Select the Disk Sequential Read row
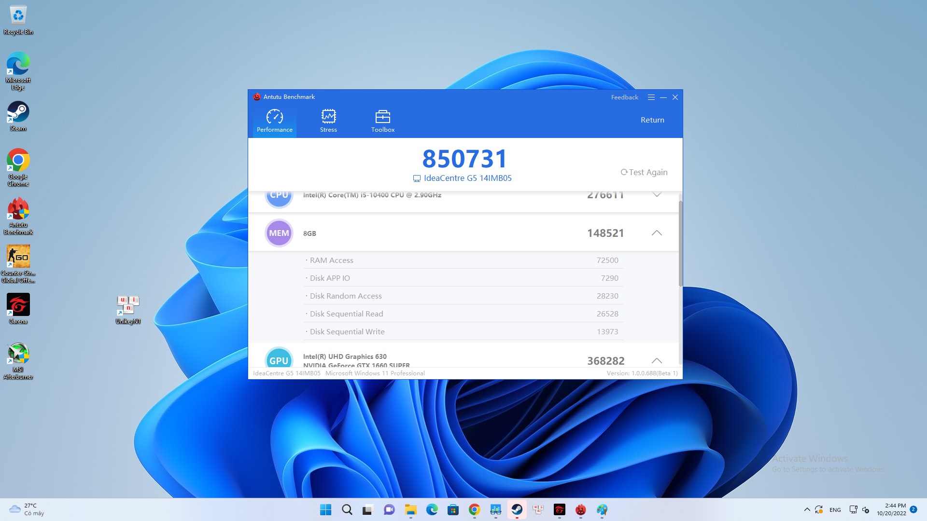The image size is (927, 521). point(463,314)
